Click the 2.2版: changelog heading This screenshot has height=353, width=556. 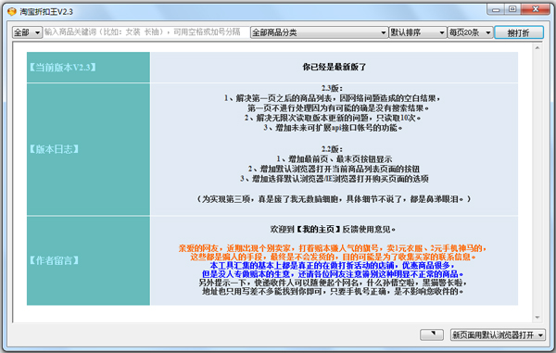[333, 149]
